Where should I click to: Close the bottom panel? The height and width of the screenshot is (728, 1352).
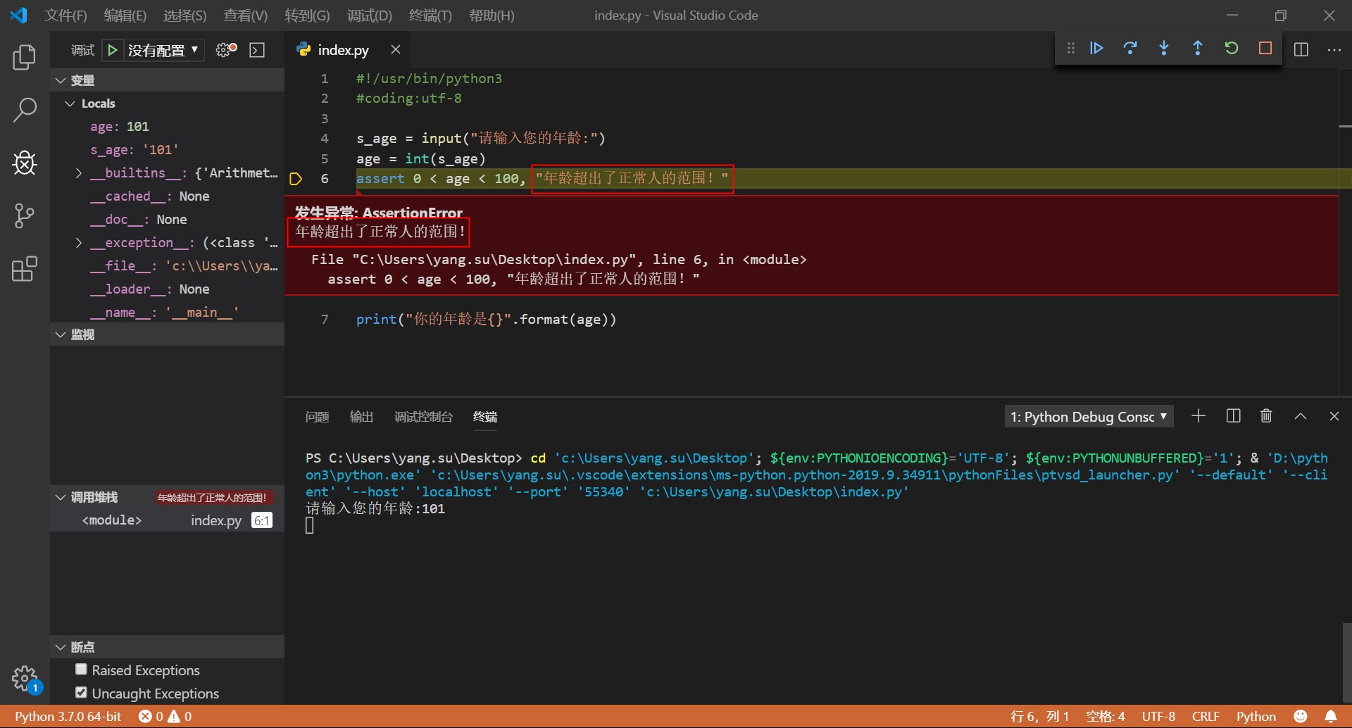[1334, 416]
